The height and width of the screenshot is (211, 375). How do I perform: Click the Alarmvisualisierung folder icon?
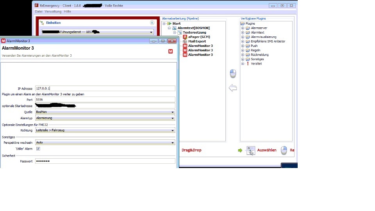click(x=248, y=37)
